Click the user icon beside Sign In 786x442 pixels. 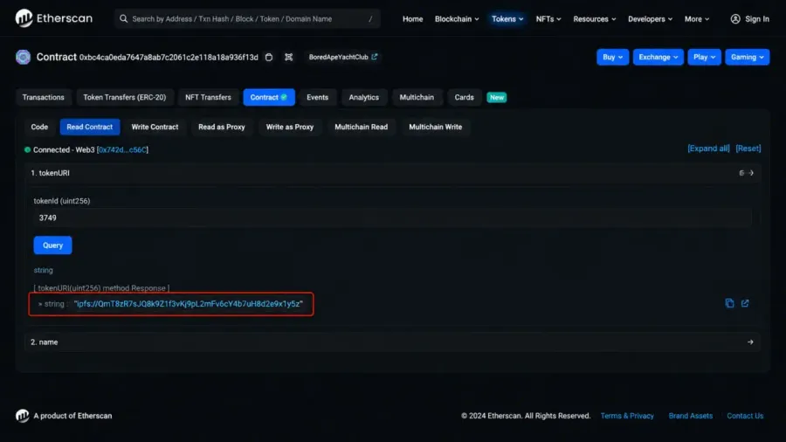tap(734, 19)
